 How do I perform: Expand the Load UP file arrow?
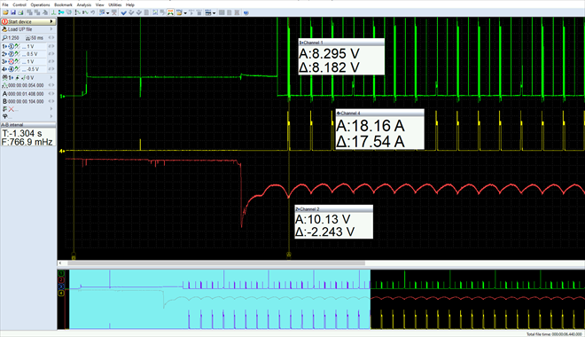tap(51, 29)
